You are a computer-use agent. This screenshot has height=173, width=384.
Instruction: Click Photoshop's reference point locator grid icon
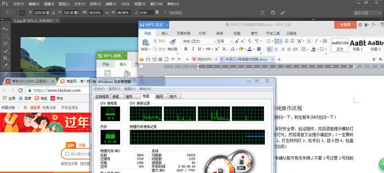(22, 13)
